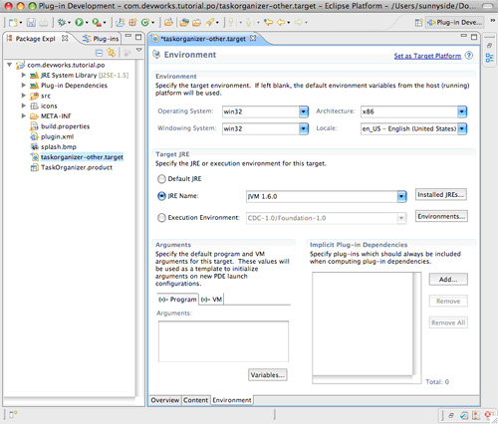Select the Program arguments tab
Viewport: 498px width, 424px height.
pyautogui.click(x=177, y=300)
